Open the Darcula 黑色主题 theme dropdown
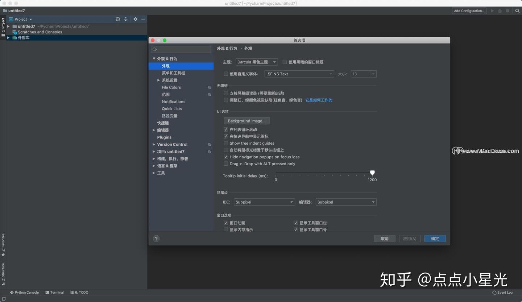Viewport: 522px width, 302px height. click(x=256, y=62)
